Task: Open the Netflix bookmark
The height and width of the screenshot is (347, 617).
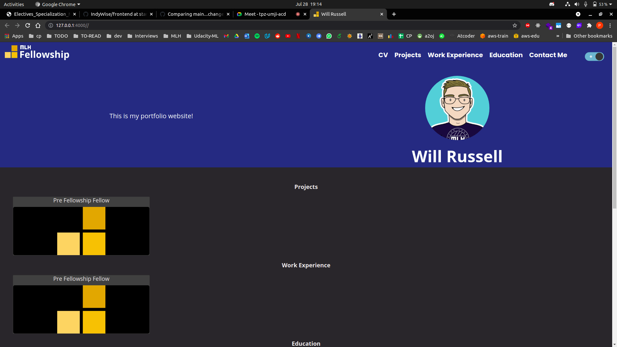Action: 298,36
